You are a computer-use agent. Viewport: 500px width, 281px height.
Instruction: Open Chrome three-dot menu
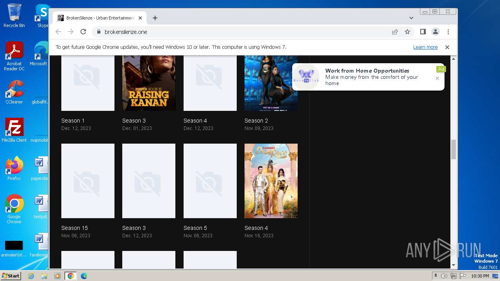[x=448, y=32]
